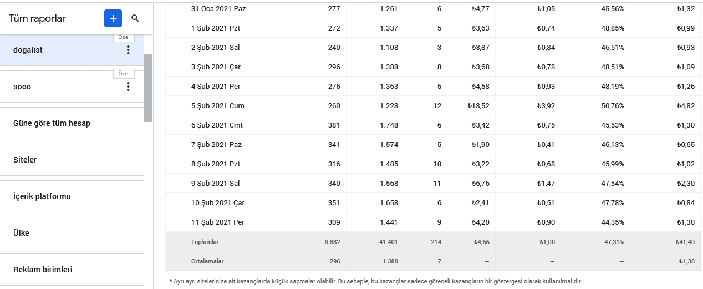Click the total value 8.882
The width and height of the screenshot is (703, 289).
point(333,242)
